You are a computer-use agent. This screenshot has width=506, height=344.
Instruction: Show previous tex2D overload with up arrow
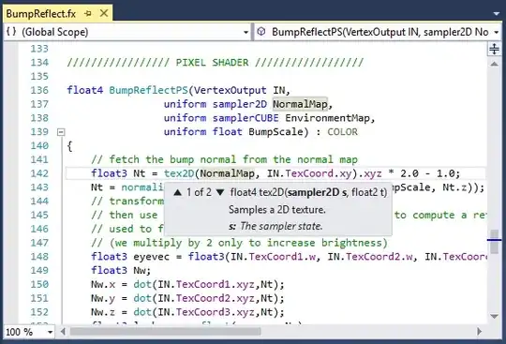click(177, 193)
